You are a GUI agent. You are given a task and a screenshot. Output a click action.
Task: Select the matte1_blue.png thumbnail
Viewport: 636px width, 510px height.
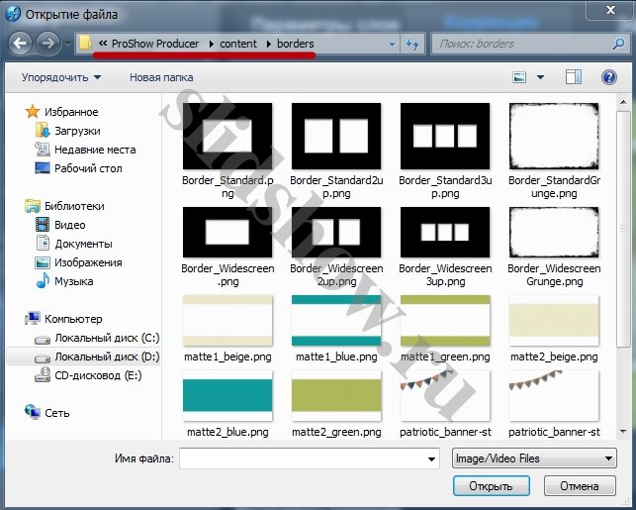click(336, 321)
